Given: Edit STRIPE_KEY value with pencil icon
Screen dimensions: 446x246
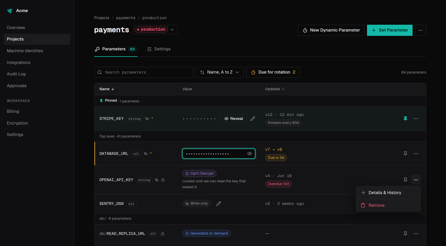Looking at the screenshot, I should tap(253, 119).
